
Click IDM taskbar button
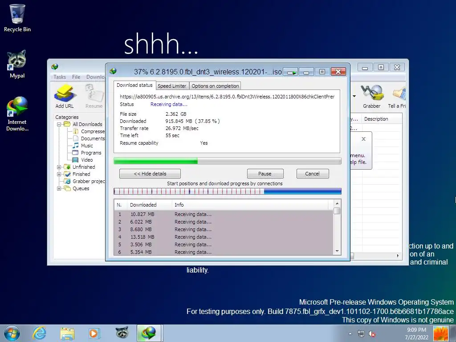[149, 333]
